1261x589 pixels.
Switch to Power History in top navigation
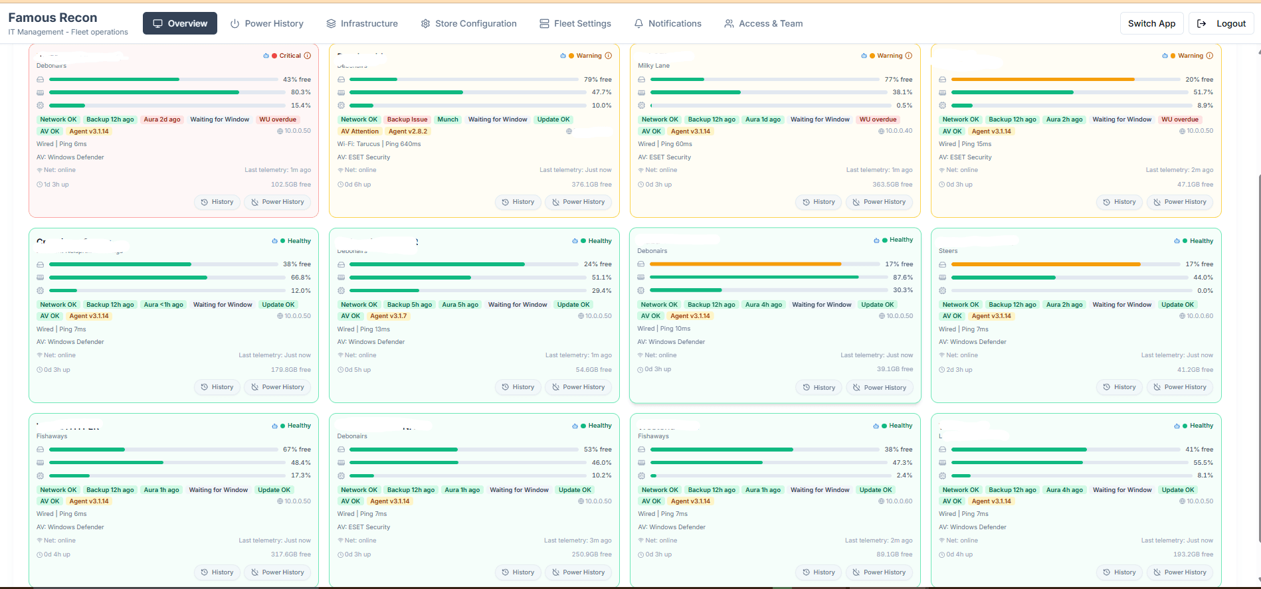coord(267,23)
